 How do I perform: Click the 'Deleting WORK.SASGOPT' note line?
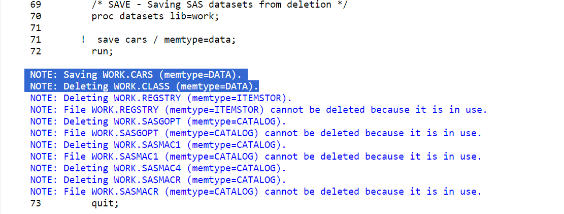pyautogui.click(x=158, y=121)
